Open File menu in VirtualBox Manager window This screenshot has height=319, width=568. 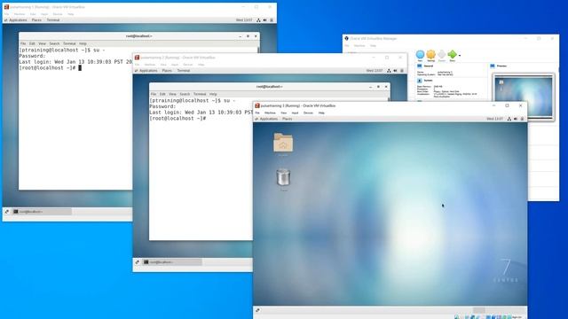coord(347,46)
